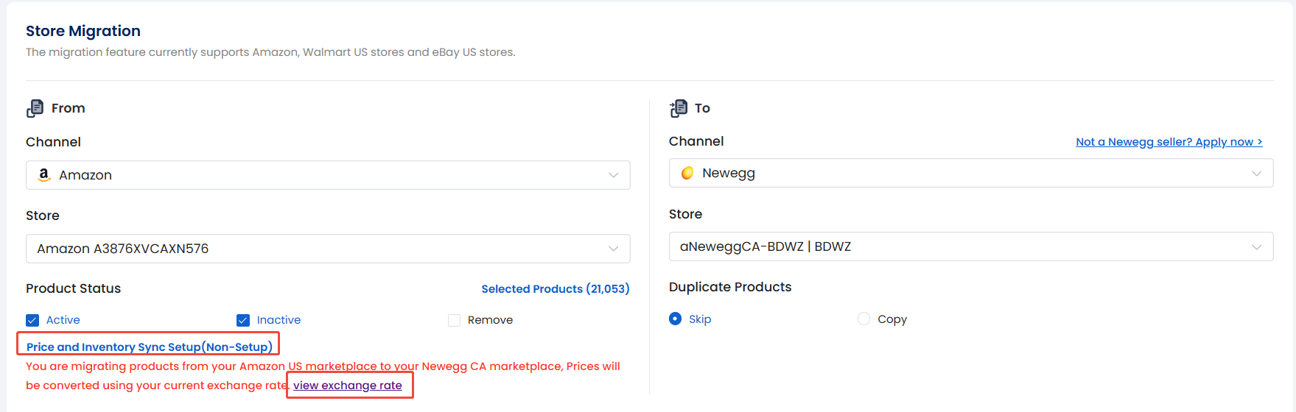Screen dimensions: 1296x412
Task: Choose Copy for duplicate products
Action: pos(864,319)
